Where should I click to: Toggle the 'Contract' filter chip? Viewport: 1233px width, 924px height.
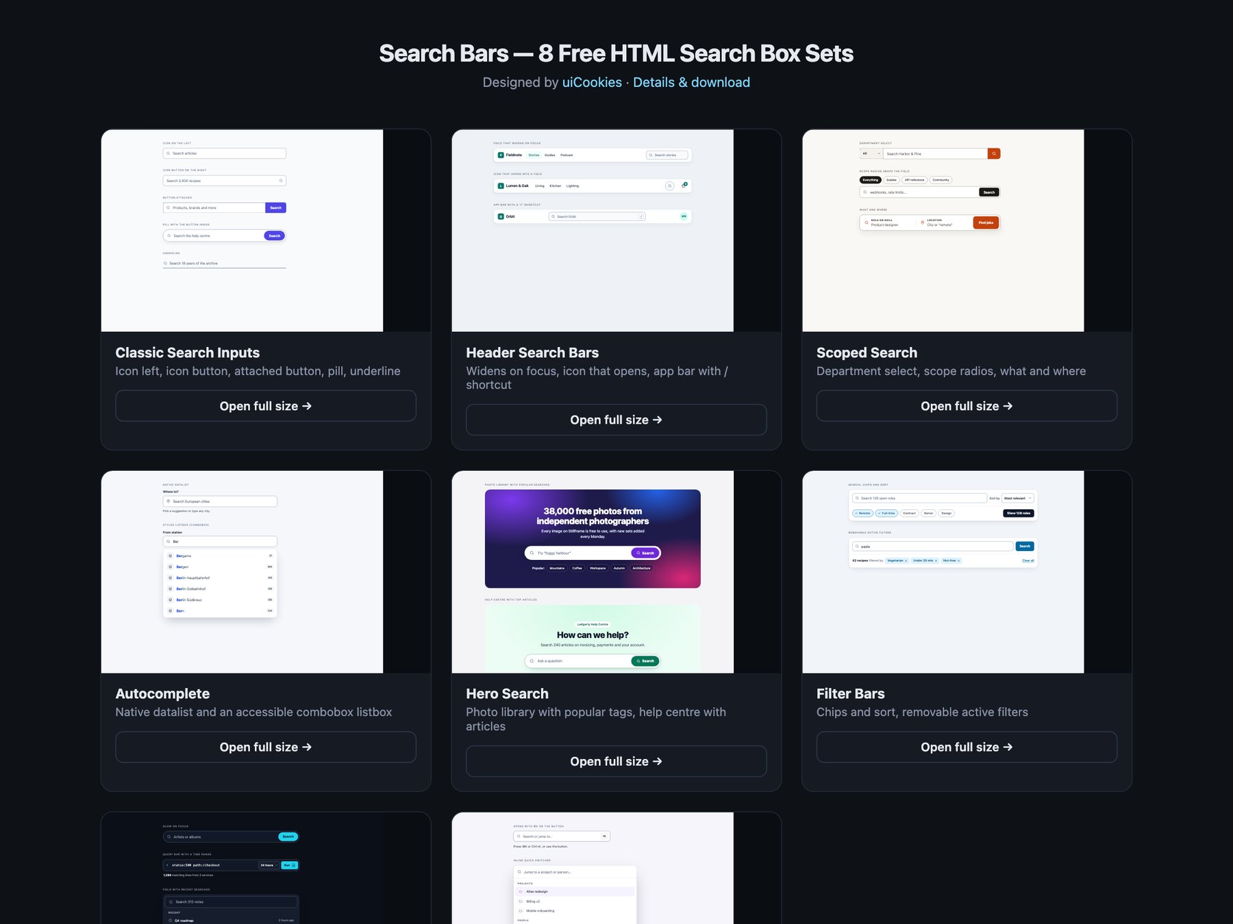click(910, 513)
